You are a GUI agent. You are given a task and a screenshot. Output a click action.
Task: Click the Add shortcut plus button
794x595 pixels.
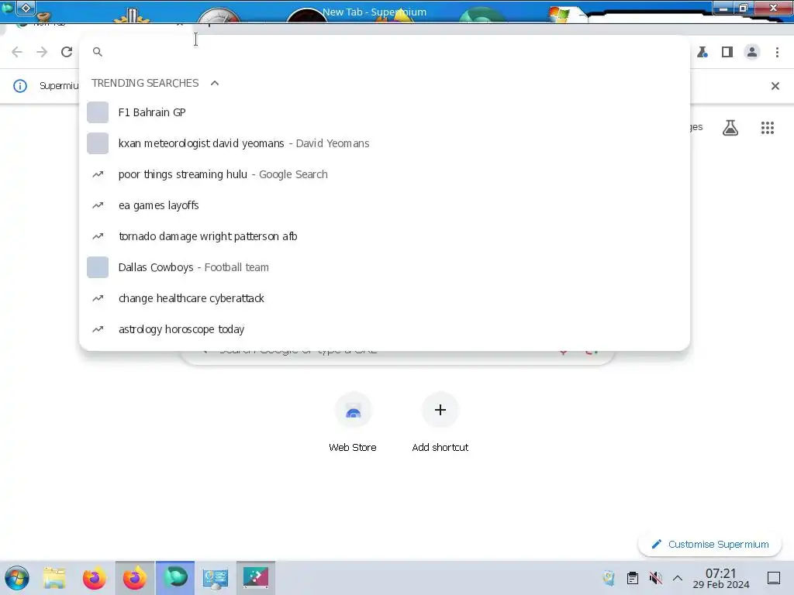(440, 410)
